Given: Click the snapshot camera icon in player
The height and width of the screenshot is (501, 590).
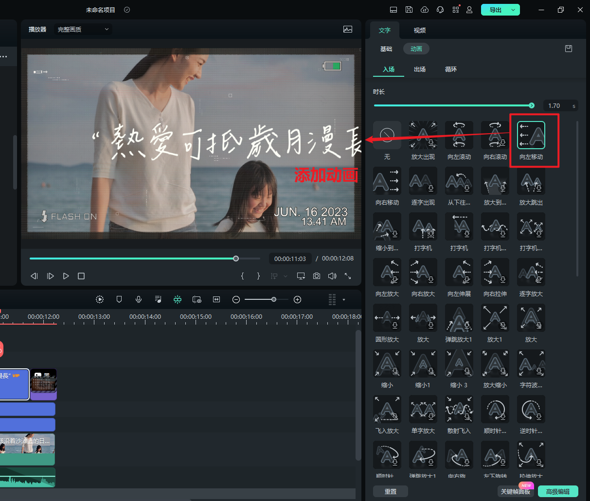Looking at the screenshot, I should [317, 276].
